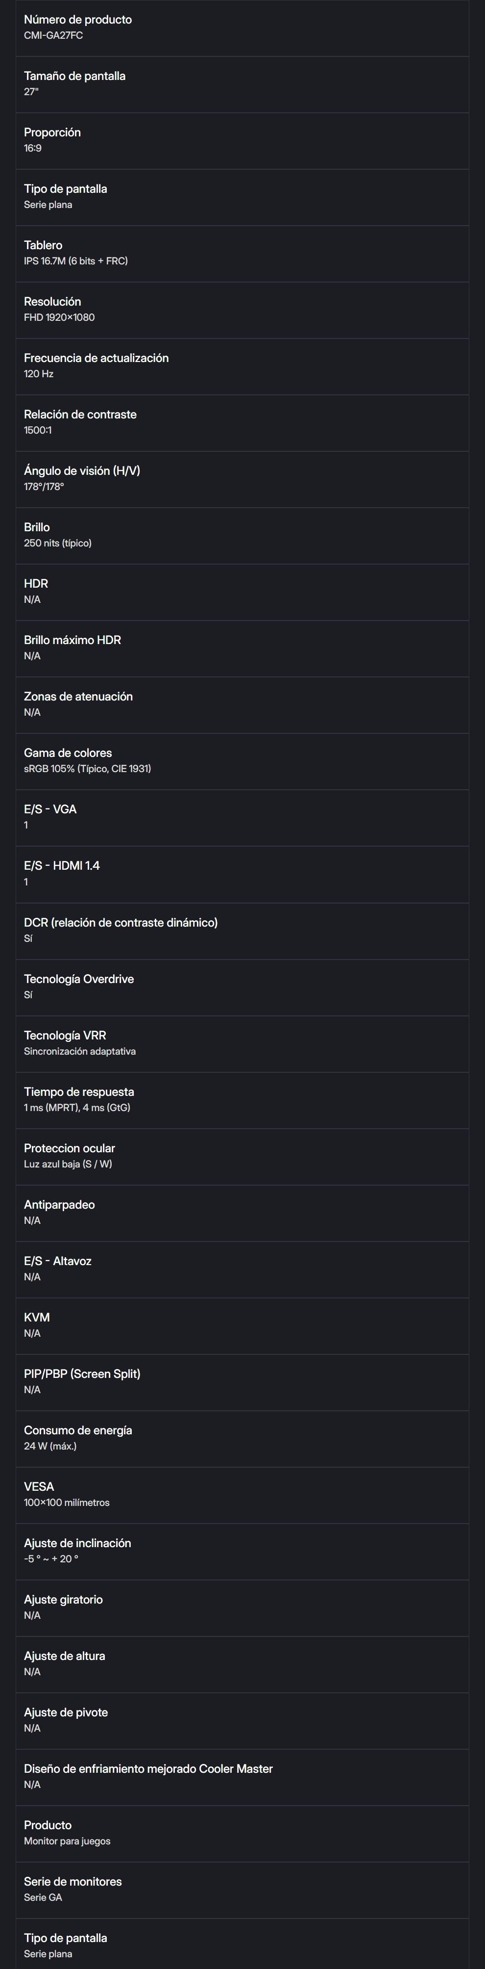Select the Tablero specification row
Image resolution: width=485 pixels, height=1969 pixels.
click(x=242, y=253)
